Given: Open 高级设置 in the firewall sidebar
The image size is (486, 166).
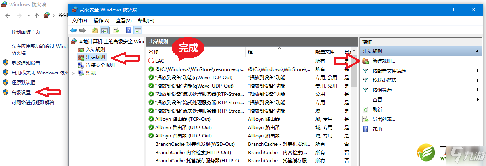Looking at the screenshot, I should [x=21, y=92].
